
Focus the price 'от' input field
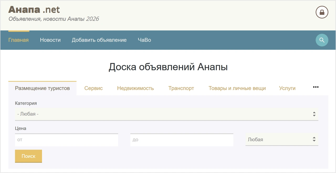[66, 140]
